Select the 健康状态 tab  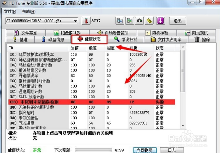click(89, 39)
